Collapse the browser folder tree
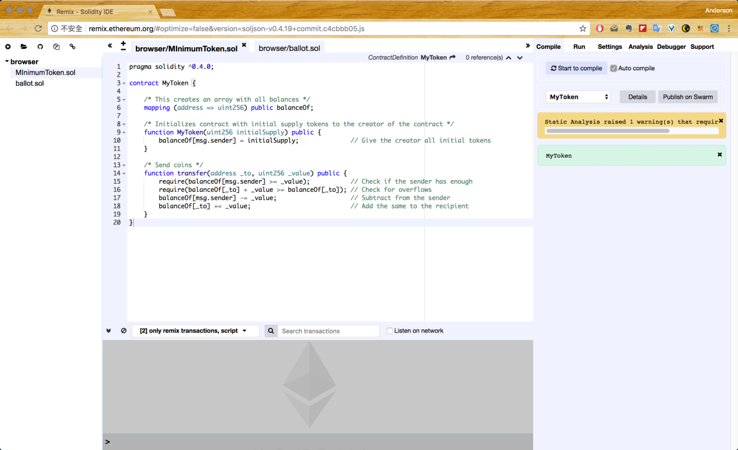Screen dimensions: 738x450 pos(7,61)
